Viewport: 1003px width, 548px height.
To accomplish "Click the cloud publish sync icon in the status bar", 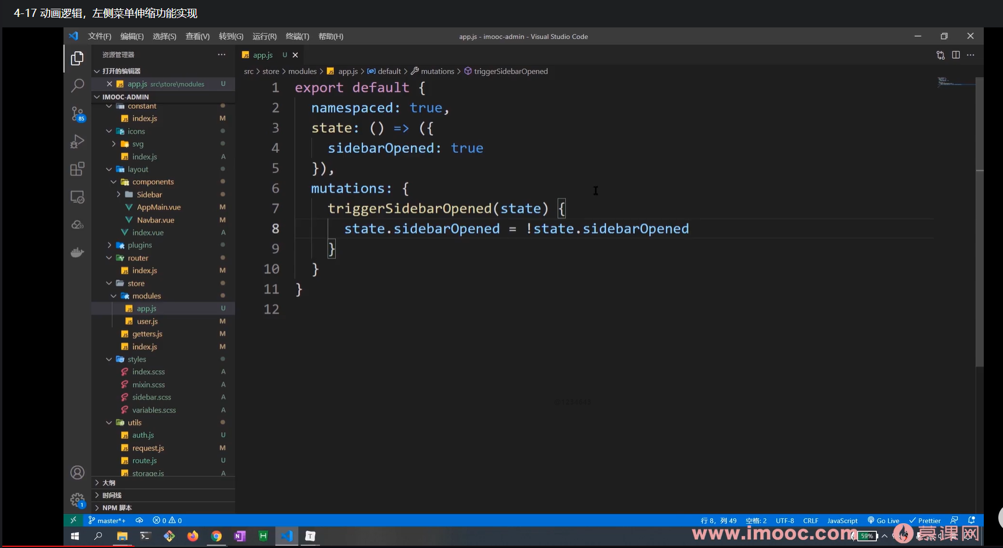I will pos(139,520).
